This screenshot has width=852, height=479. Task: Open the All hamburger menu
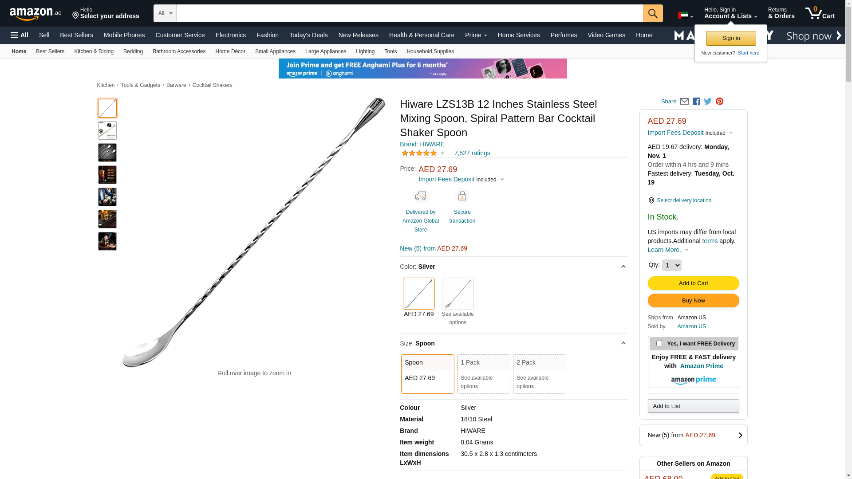(20, 35)
